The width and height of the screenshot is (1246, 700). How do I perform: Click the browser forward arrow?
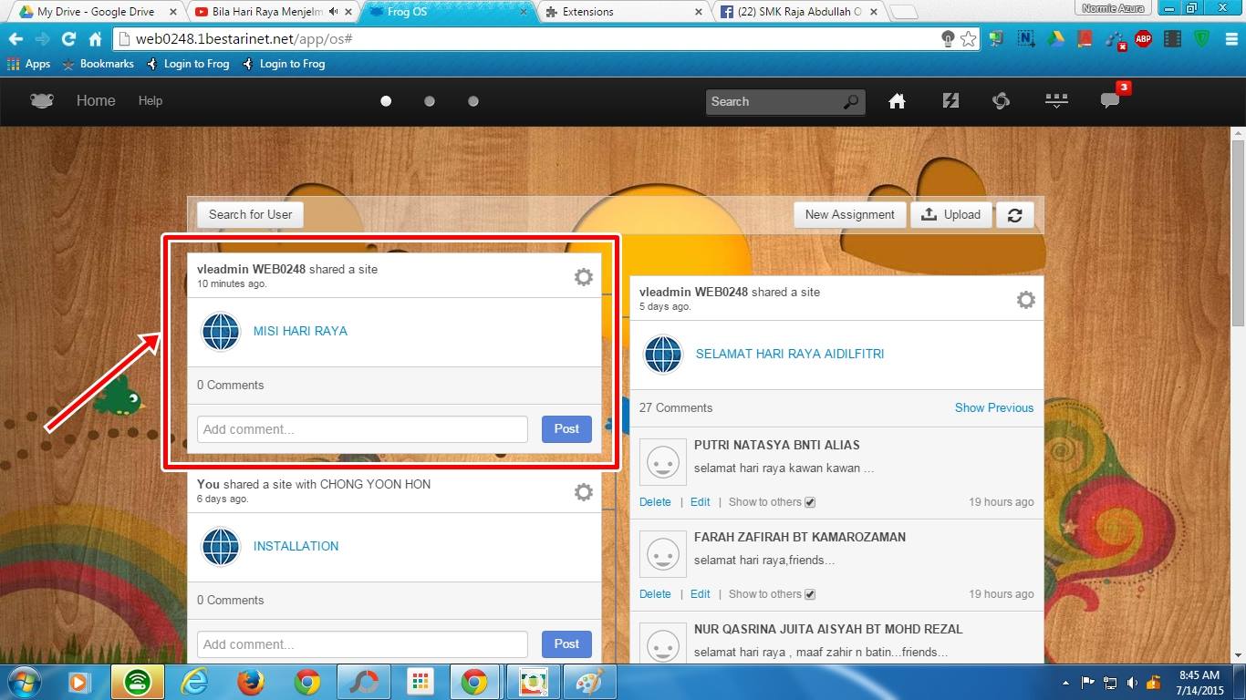[42, 39]
